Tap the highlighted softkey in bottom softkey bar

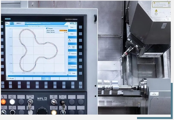coord(46,78)
